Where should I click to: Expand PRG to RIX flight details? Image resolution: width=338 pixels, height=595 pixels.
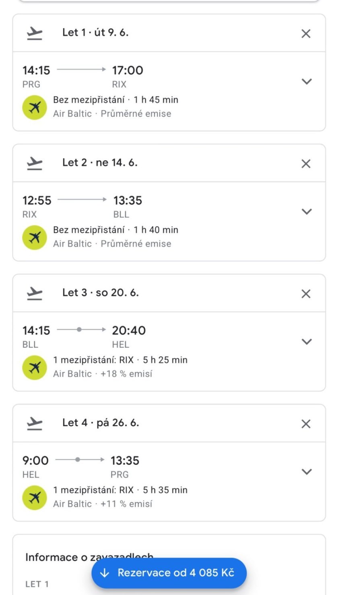click(307, 82)
